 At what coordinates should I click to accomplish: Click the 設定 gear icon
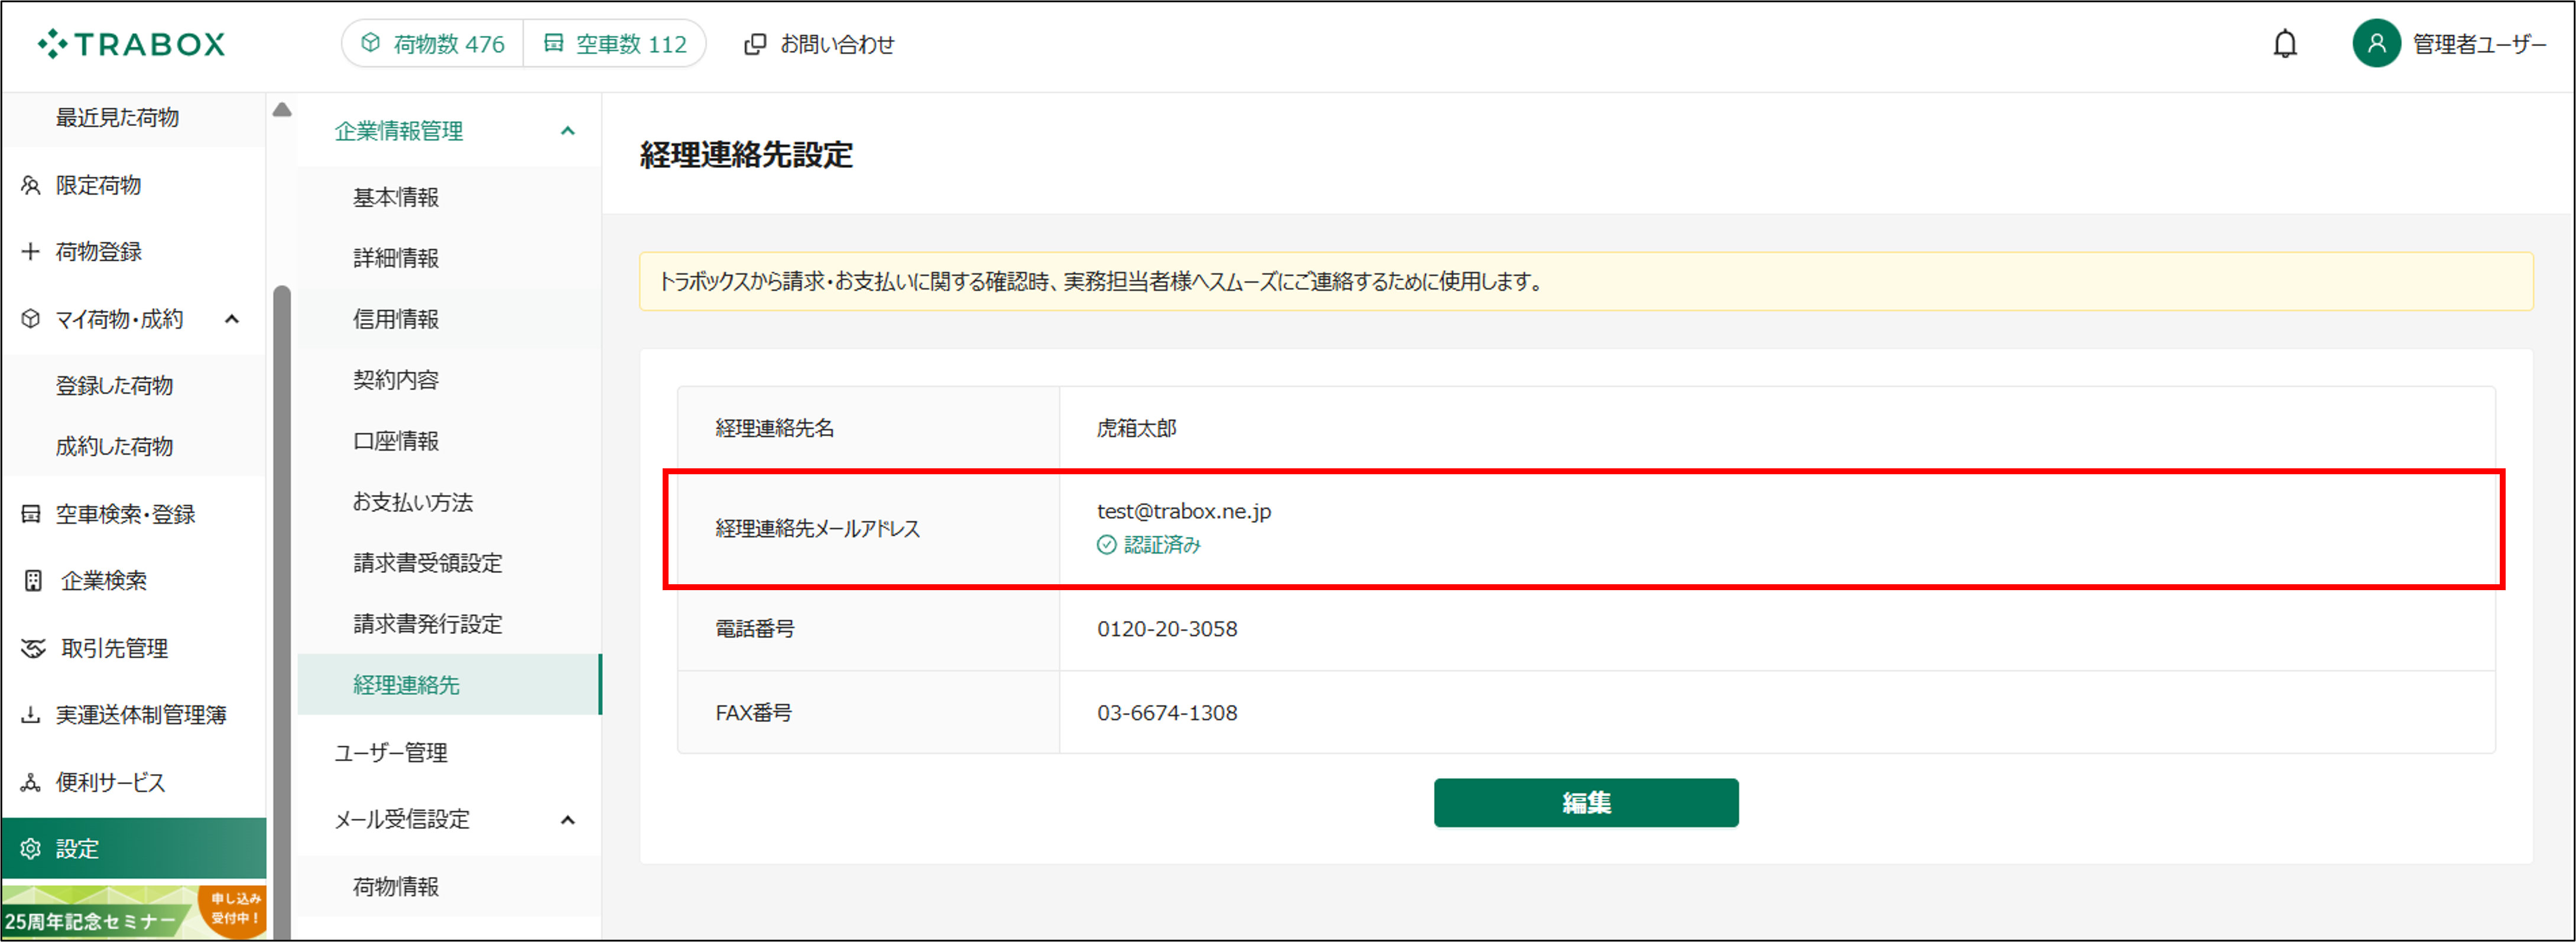[31, 849]
